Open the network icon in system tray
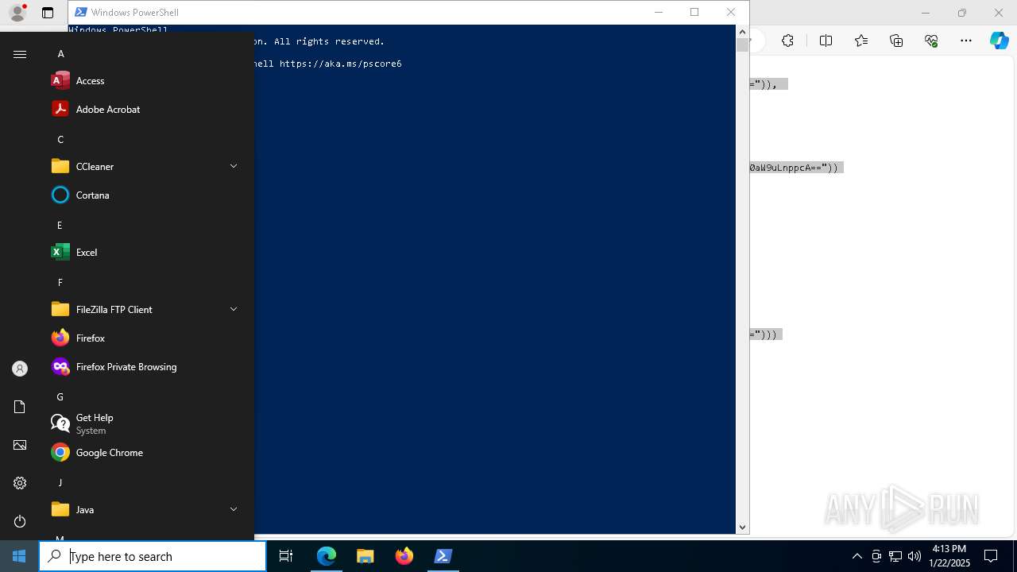Screen dimensions: 1017x572 [895, 556]
